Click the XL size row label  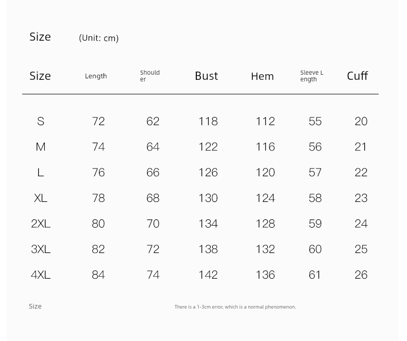coord(41,198)
